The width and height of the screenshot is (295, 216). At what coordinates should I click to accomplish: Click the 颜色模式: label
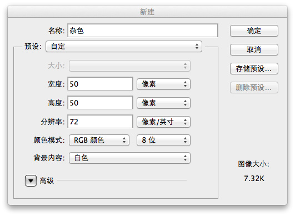click(49, 140)
